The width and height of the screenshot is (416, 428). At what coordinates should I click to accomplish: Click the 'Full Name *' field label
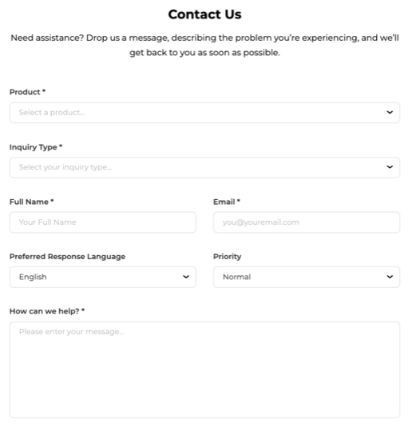pos(32,202)
